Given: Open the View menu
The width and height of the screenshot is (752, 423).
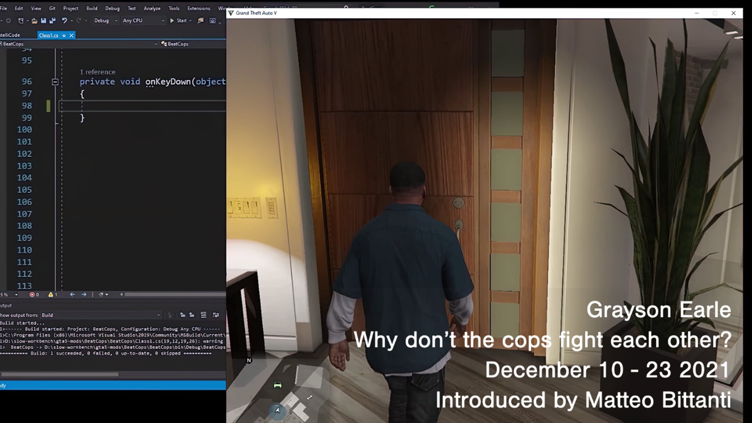Looking at the screenshot, I should (36, 8).
